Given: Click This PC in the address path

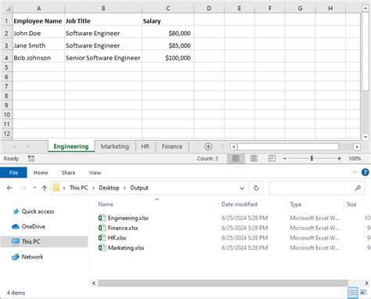Looking at the screenshot, I should 79,188.
